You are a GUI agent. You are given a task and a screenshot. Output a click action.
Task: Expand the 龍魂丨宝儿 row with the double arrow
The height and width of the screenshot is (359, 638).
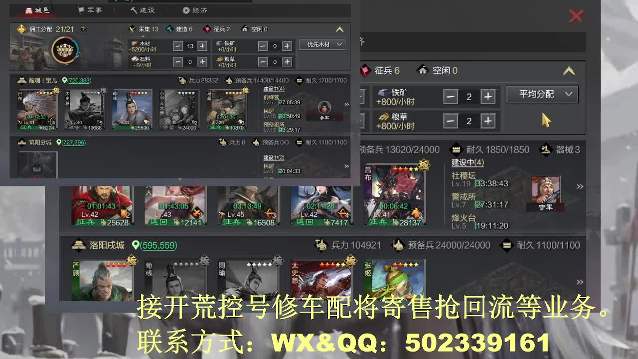[346, 105]
